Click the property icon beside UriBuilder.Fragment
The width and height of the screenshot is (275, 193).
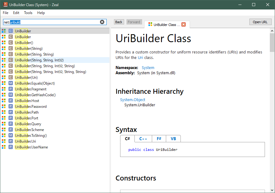tap(11, 89)
